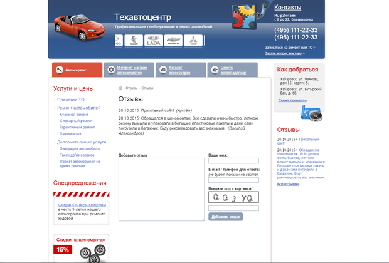Open Дополнительные услуги in services menu

(82, 142)
